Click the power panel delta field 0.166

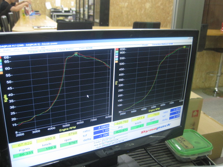coord(175,117)
